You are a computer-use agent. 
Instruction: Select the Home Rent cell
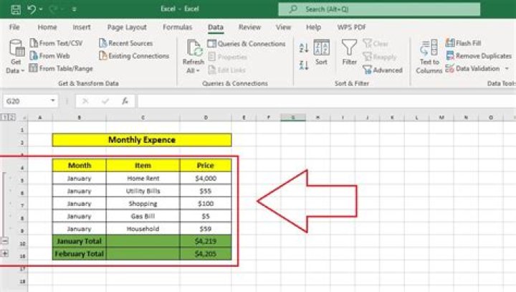pos(143,179)
